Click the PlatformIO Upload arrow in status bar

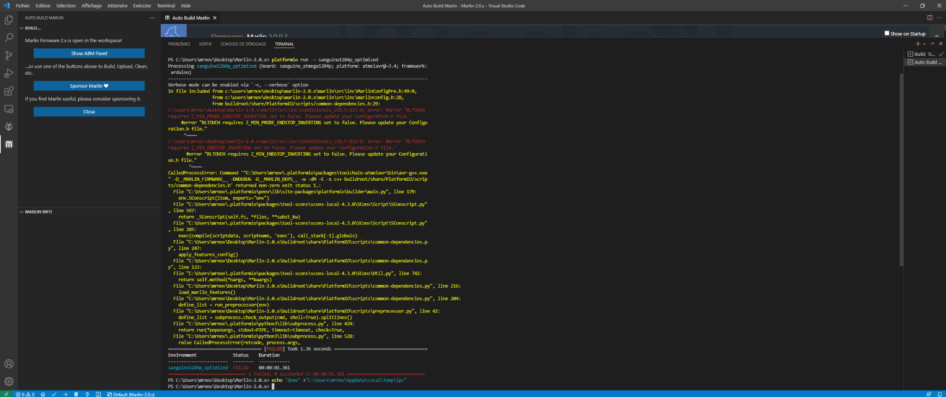click(x=65, y=394)
